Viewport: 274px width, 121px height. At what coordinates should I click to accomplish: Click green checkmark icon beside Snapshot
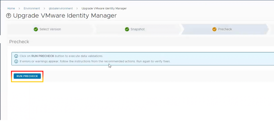[127, 29]
